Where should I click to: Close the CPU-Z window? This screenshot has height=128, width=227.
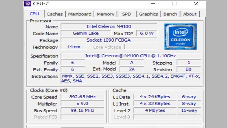coord(196,3)
